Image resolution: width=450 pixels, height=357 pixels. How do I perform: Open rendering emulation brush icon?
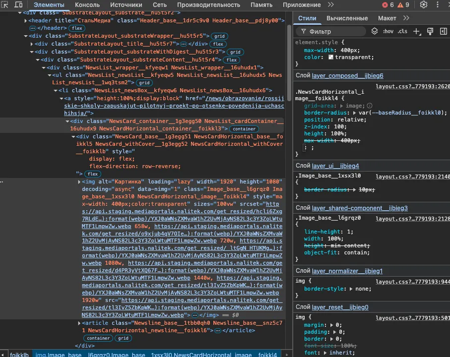click(x=430, y=32)
